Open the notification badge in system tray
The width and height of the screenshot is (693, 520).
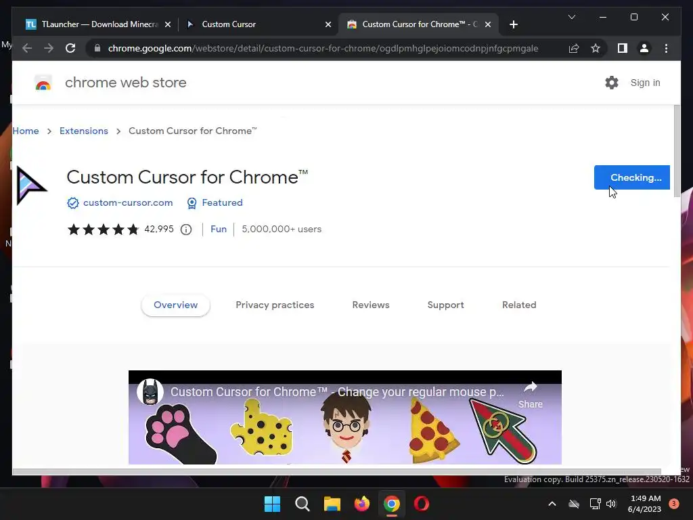click(674, 504)
